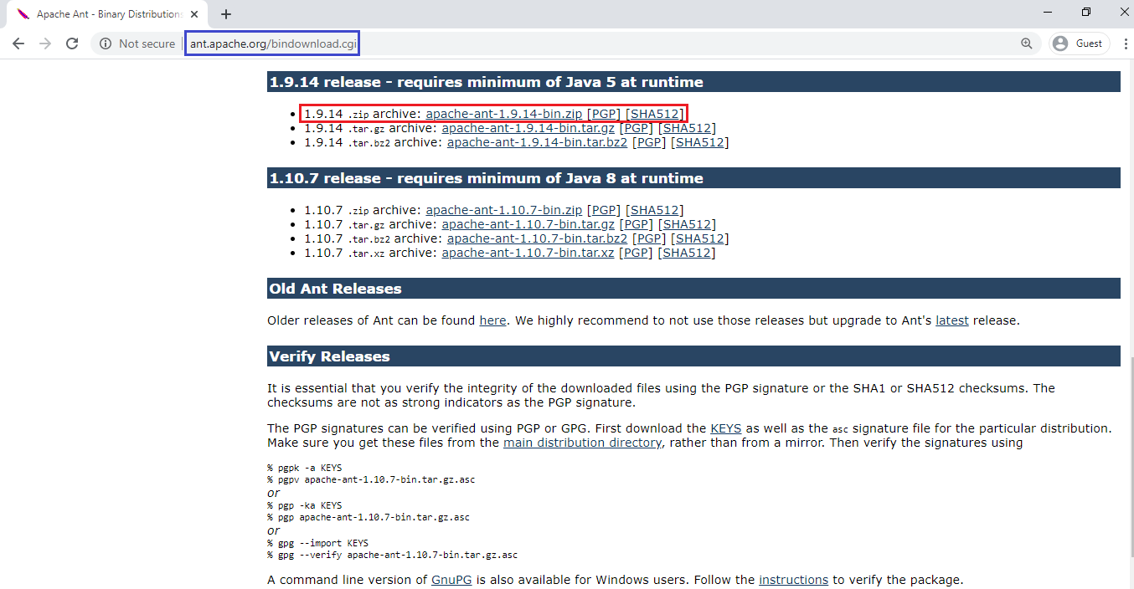Open SHA512 checksum for 1.9.14 tar.gz
Screen dimensions: 1134x589
[687, 128]
